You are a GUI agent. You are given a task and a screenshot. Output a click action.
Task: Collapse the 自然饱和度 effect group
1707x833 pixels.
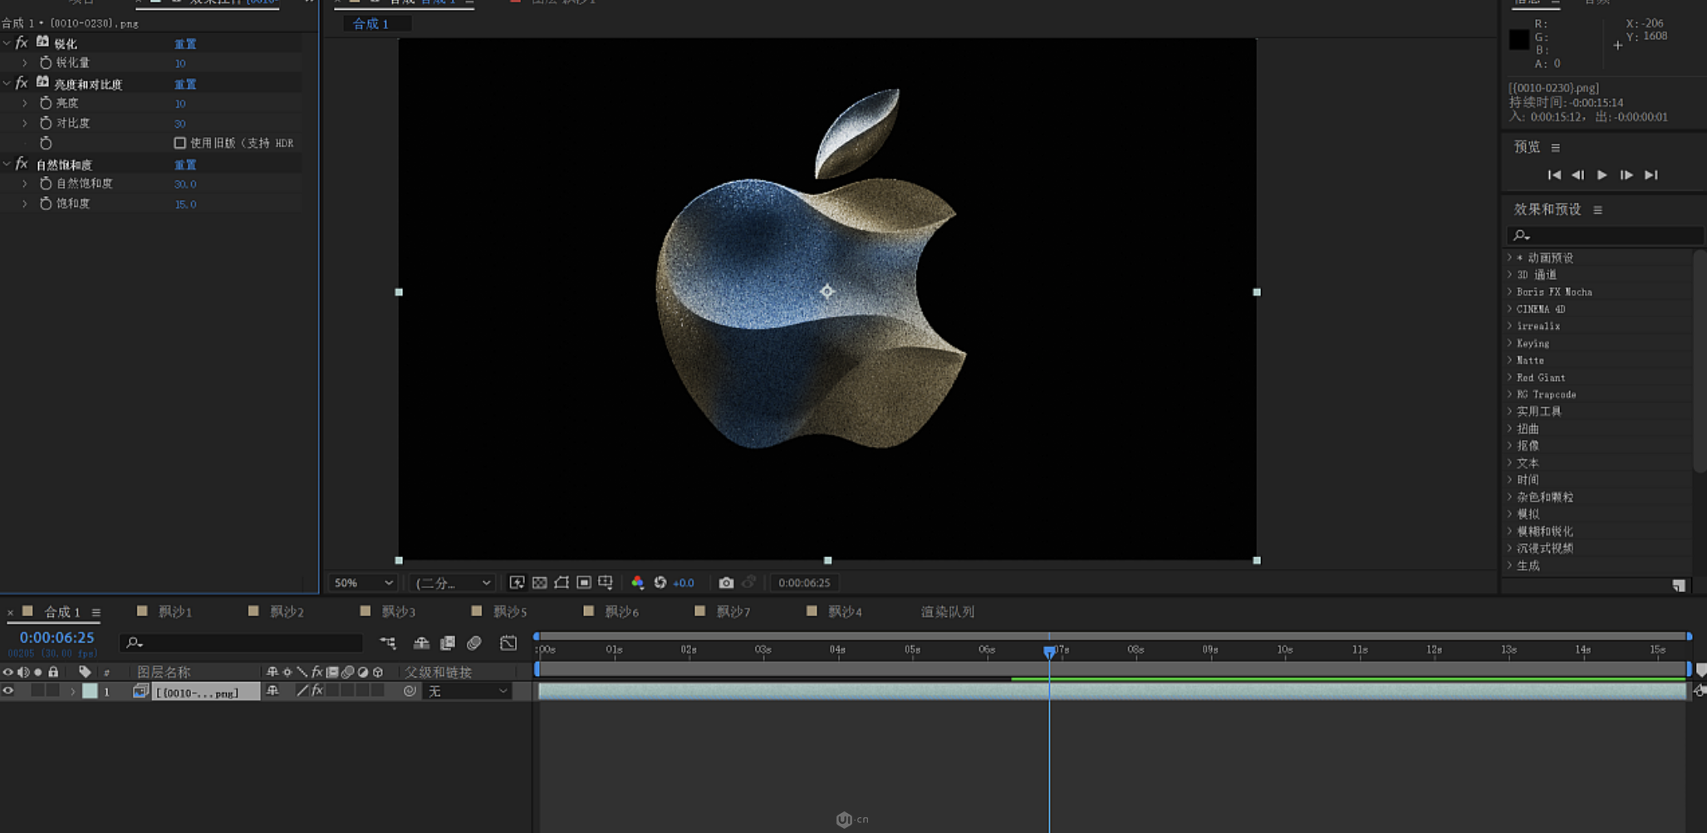pos(7,164)
